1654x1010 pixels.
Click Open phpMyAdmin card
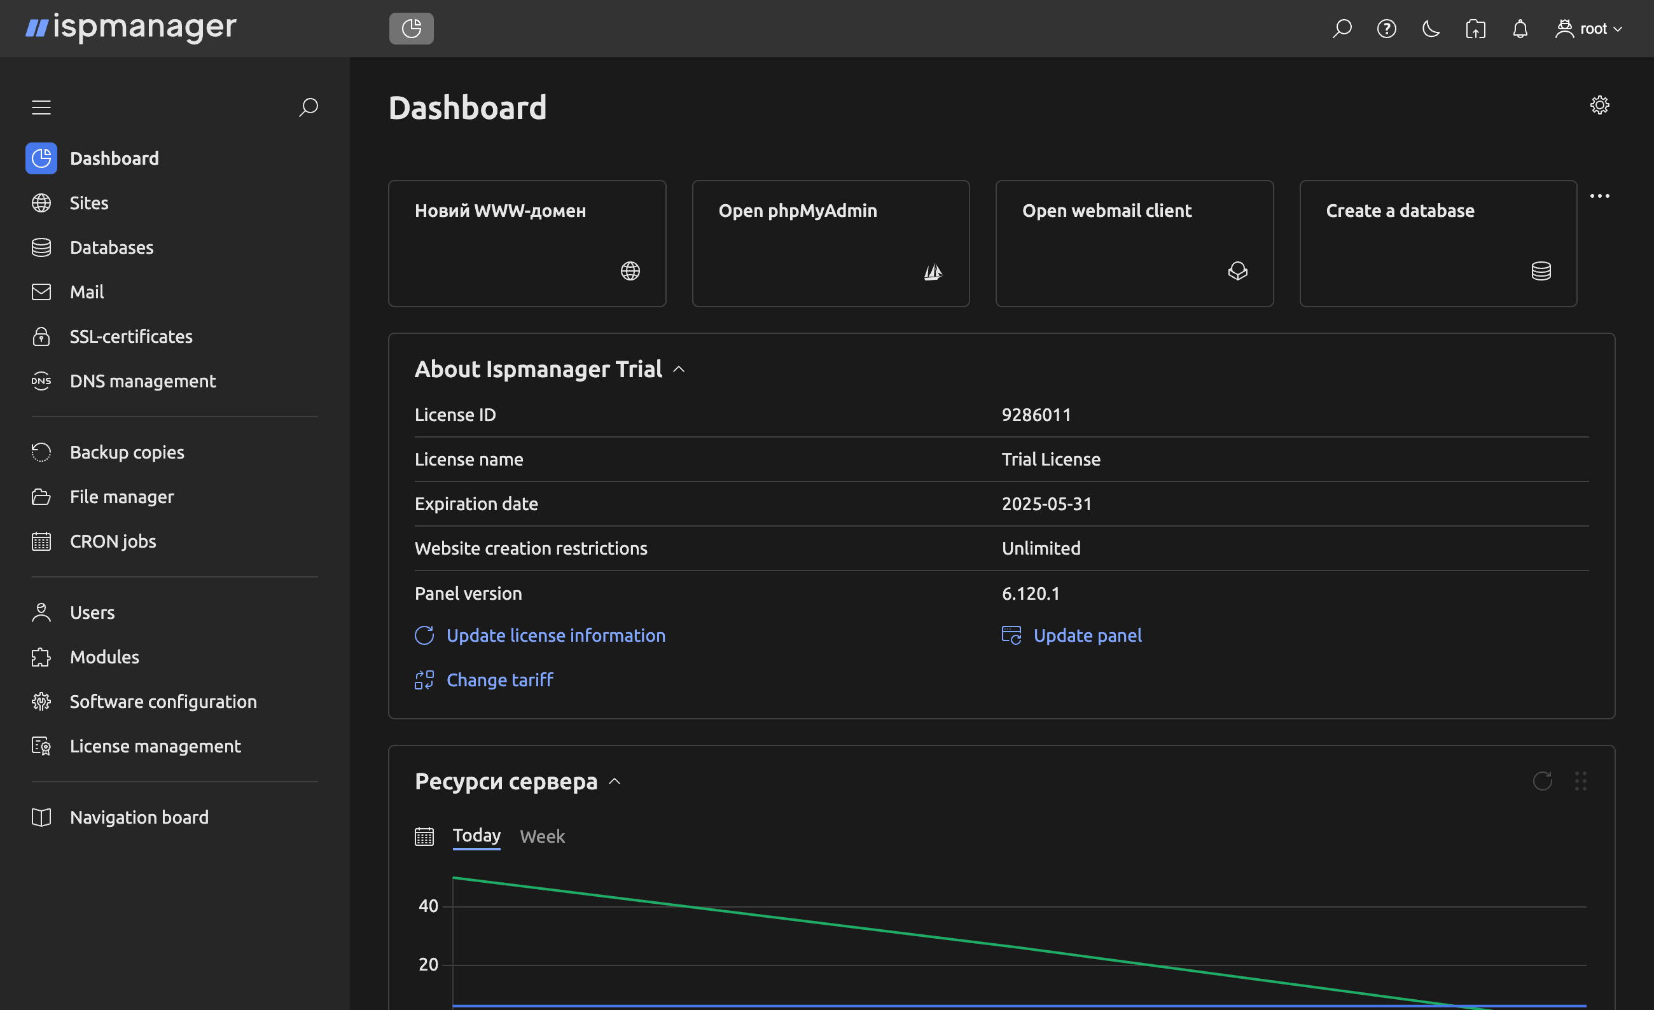pyautogui.click(x=830, y=244)
